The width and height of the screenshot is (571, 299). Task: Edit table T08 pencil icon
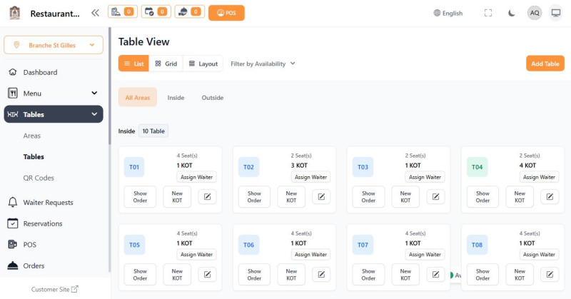pyautogui.click(x=550, y=274)
